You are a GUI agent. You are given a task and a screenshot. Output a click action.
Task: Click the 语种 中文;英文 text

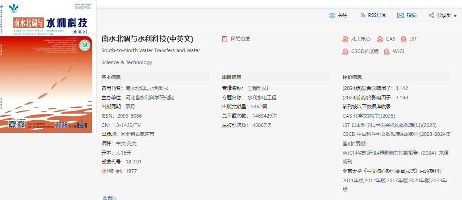tap(119, 143)
